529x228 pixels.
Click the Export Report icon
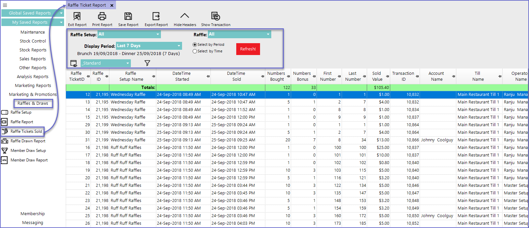pyautogui.click(x=156, y=16)
